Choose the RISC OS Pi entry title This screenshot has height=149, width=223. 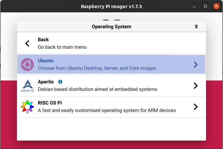(x=50, y=103)
